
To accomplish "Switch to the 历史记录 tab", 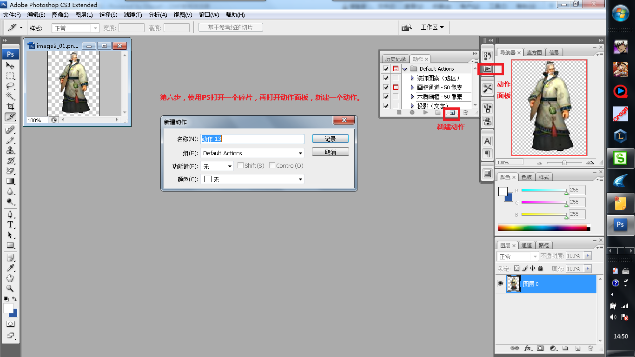I will click(x=395, y=59).
